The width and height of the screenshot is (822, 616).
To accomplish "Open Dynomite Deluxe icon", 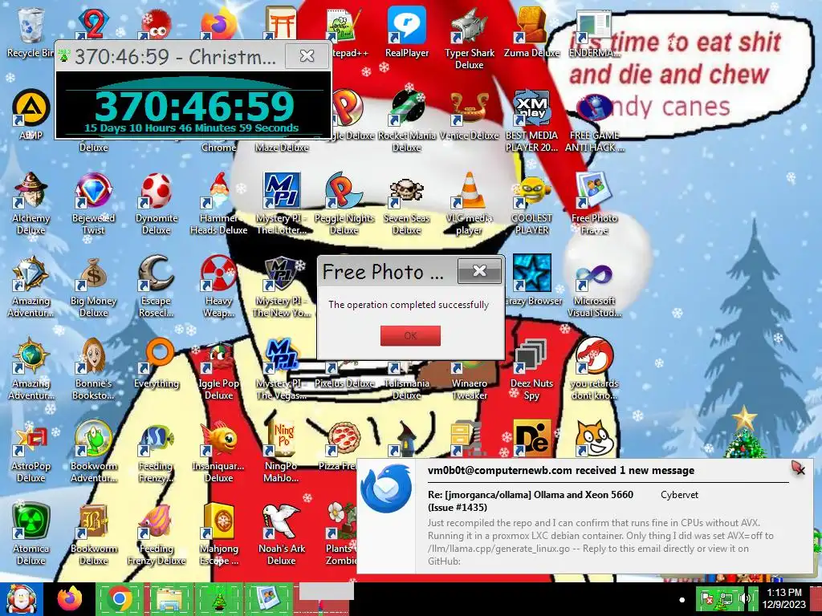I will pos(157,203).
